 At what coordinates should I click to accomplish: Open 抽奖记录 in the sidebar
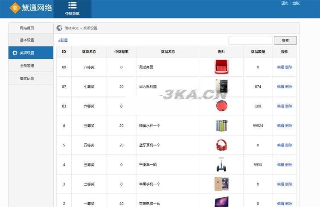tap(27, 79)
